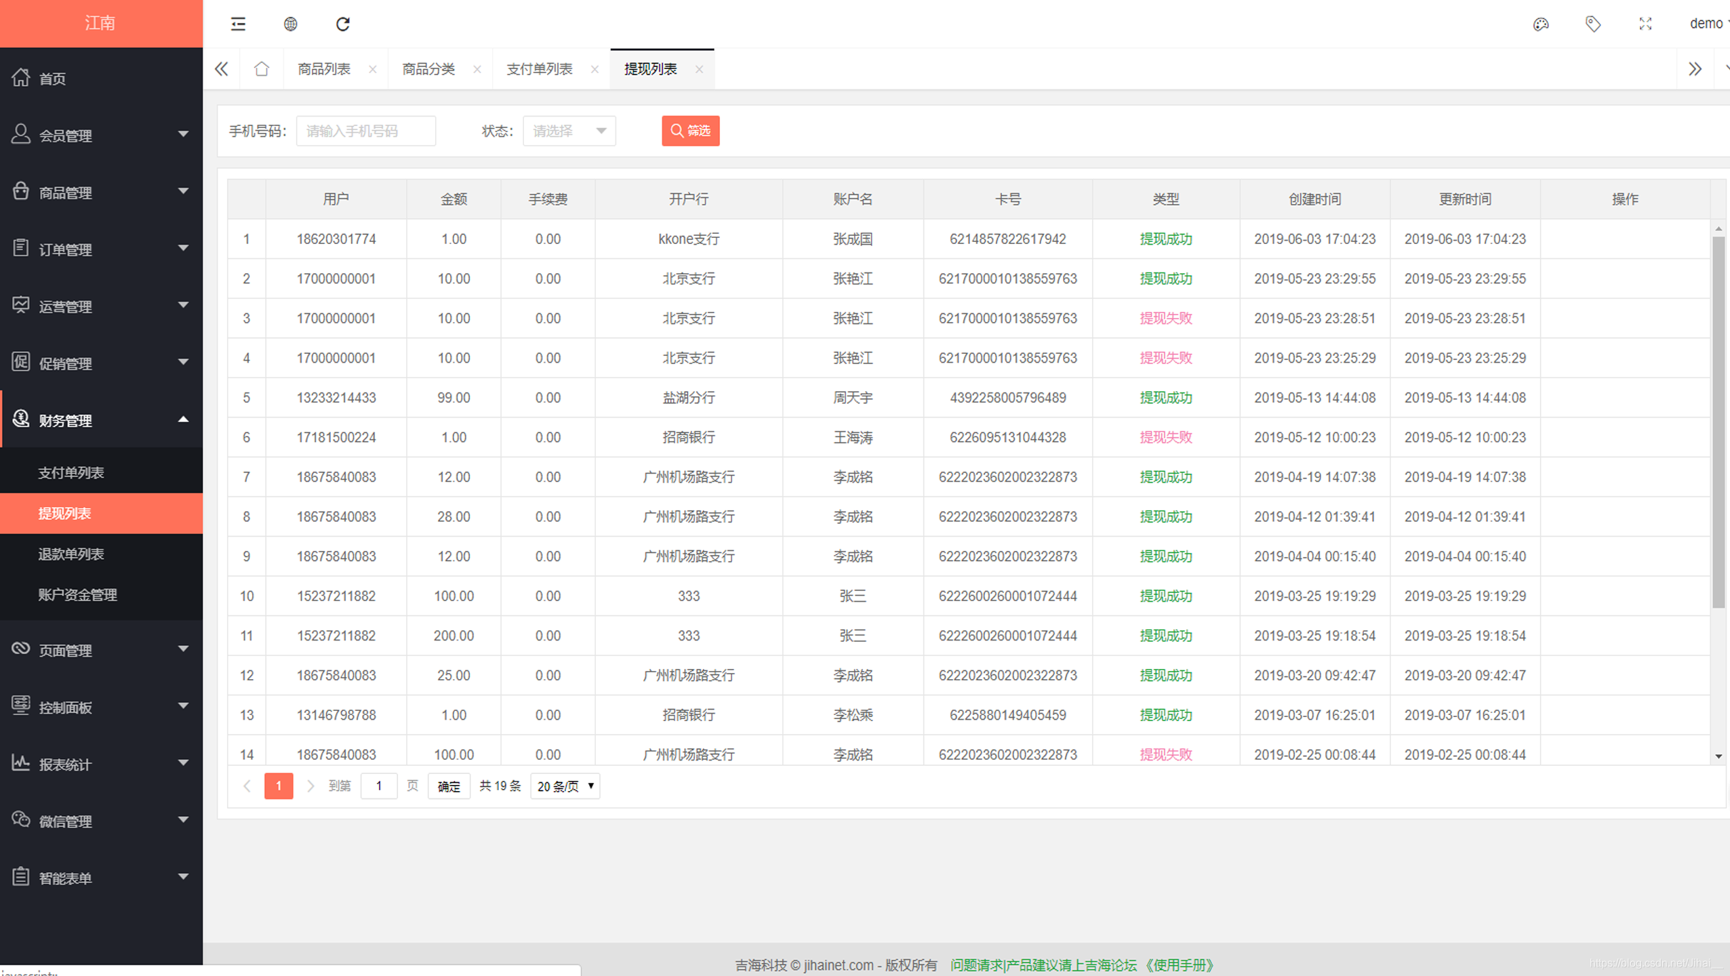Click the table vertical scrollbar
The height and width of the screenshot is (976, 1730).
click(x=1718, y=422)
